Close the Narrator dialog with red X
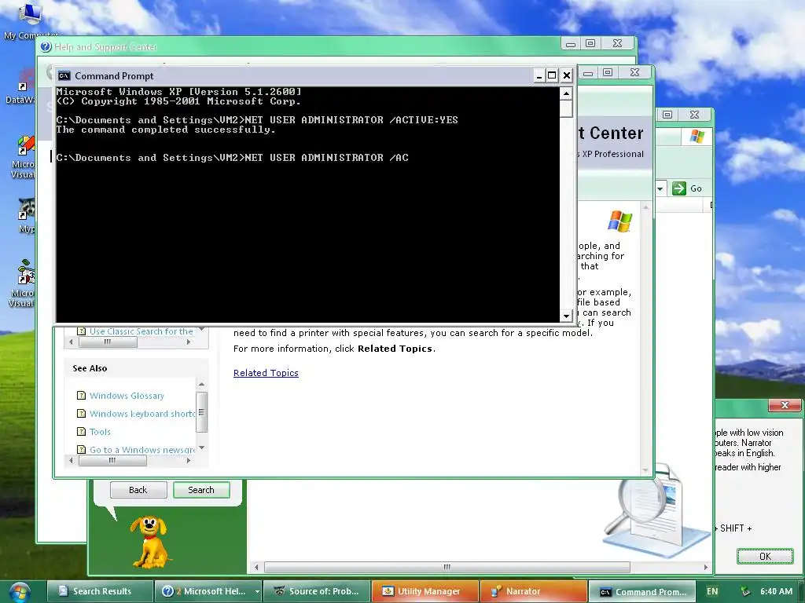805x603 pixels. click(x=785, y=405)
